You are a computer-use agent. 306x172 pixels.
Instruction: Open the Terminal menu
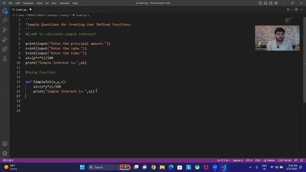coord(65,3)
